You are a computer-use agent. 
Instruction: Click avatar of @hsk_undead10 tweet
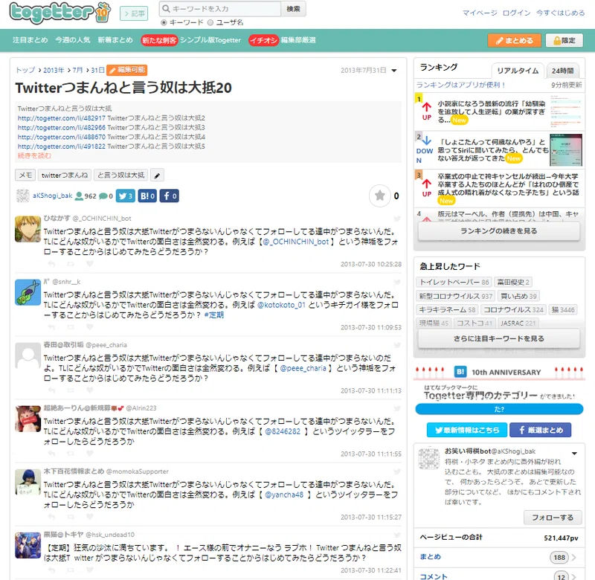28,546
